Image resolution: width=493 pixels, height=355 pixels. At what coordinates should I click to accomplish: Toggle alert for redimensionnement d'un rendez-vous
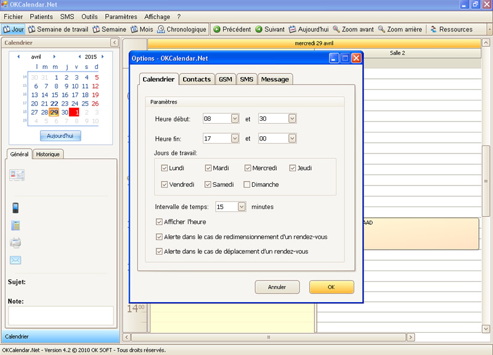159,237
